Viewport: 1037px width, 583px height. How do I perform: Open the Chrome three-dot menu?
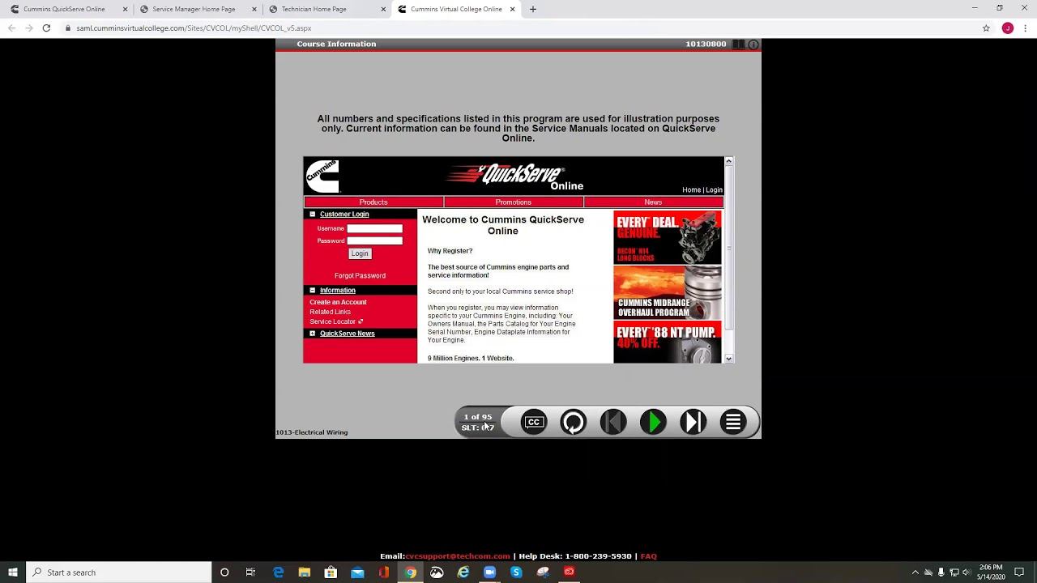coord(1026,28)
